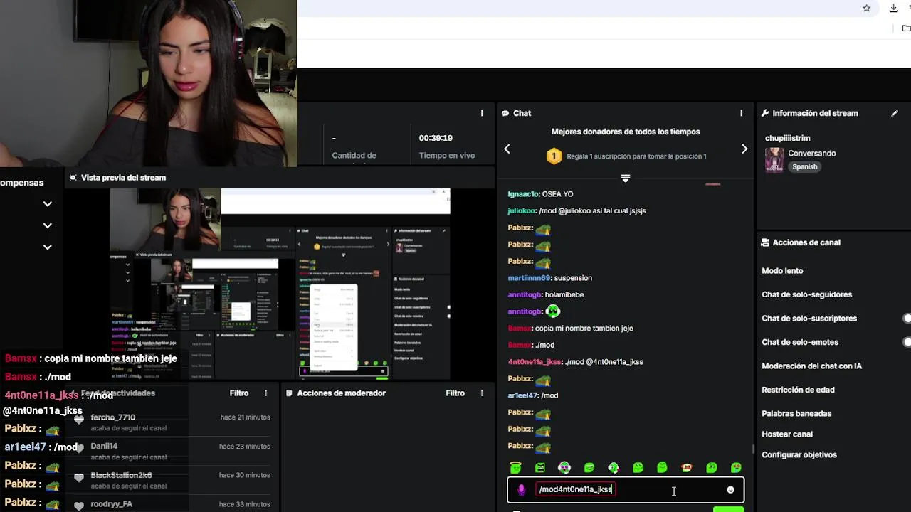911x512 pixels.
Task: Open Configurar objetivos
Action: pyautogui.click(x=799, y=455)
